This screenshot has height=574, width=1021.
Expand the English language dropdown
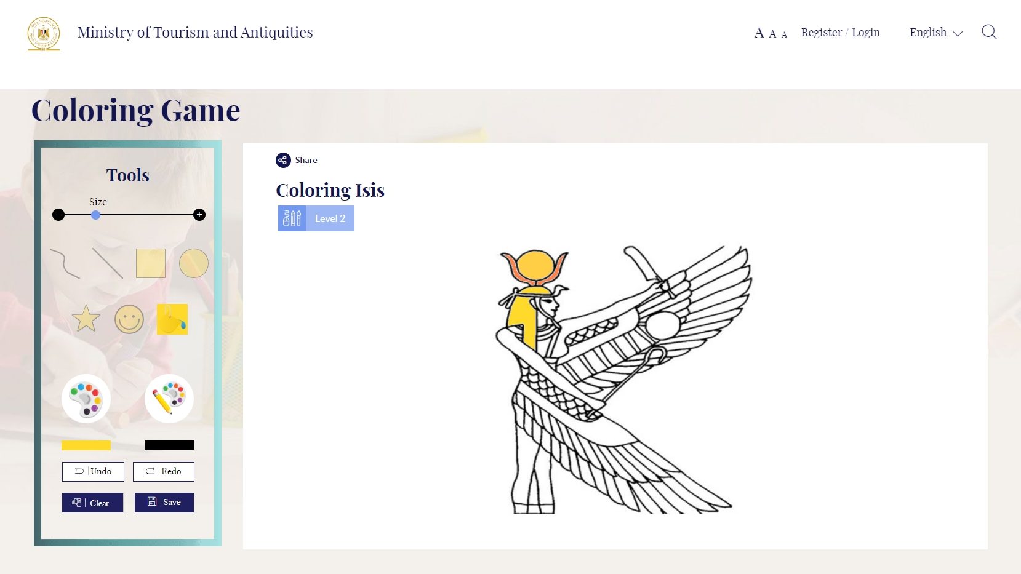pyautogui.click(x=936, y=33)
